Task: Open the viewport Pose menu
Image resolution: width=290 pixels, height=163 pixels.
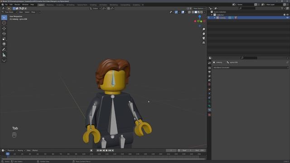Action: coord(33,12)
